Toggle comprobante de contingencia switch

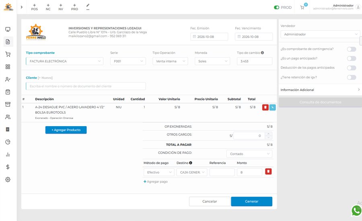[x=352, y=49]
